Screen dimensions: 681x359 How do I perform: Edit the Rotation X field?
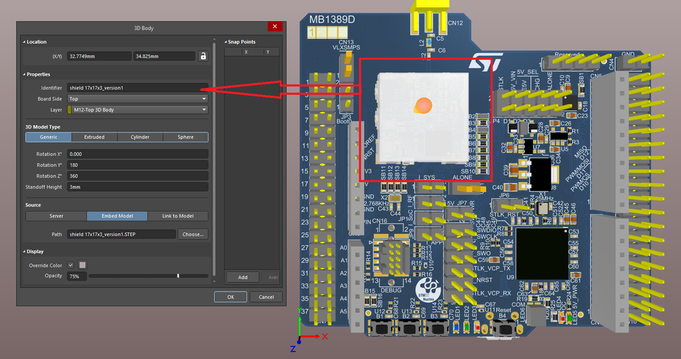pos(138,154)
